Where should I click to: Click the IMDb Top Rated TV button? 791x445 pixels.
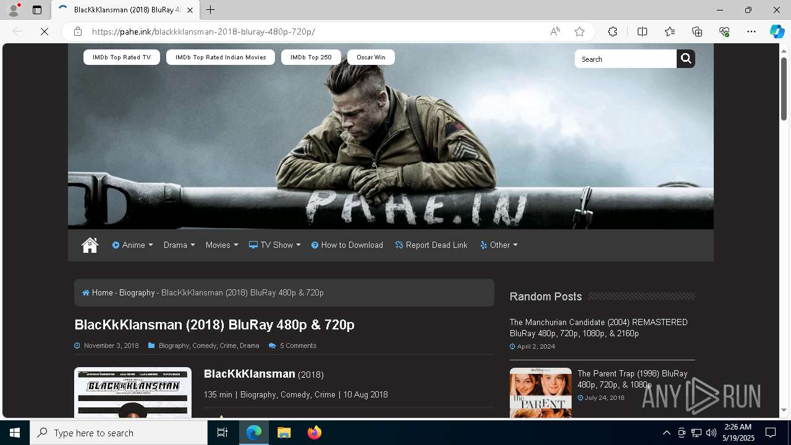(x=122, y=57)
